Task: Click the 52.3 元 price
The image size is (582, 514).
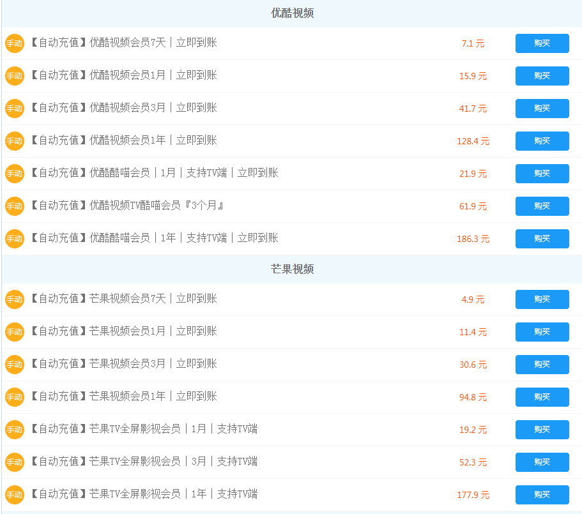Action: [x=473, y=463]
